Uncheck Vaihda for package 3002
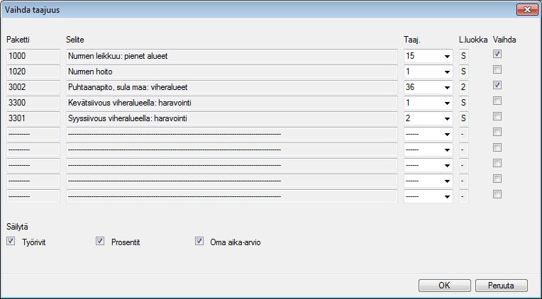Viewport: 542px width, 299px height. point(497,85)
